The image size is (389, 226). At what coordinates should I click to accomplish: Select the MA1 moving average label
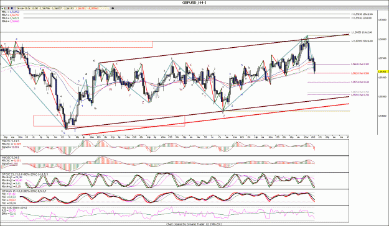click(x=11, y=12)
